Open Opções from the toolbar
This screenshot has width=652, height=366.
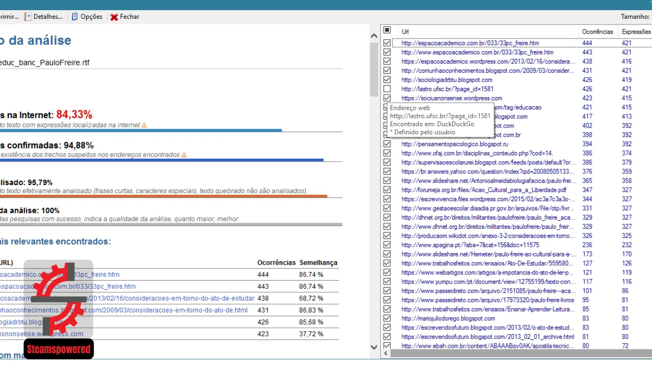click(x=87, y=17)
